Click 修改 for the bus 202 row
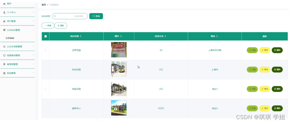Image resolution: width=290 pixels, height=123 pixels. pos(265,89)
